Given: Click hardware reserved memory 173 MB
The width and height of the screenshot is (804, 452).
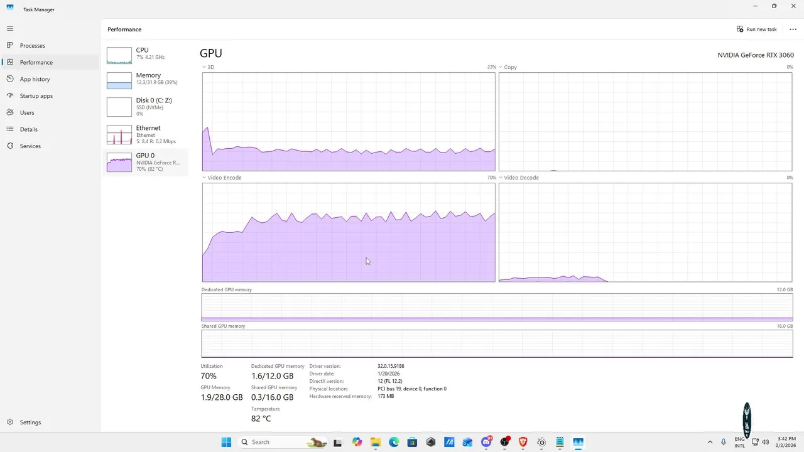Looking at the screenshot, I should tap(386, 396).
